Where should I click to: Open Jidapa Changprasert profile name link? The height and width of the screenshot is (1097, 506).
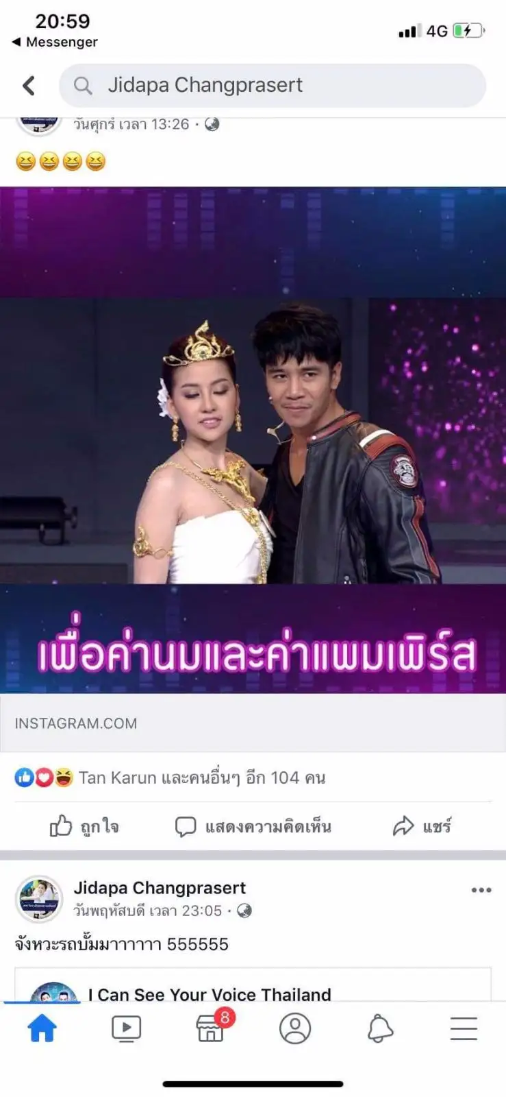tap(160, 888)
